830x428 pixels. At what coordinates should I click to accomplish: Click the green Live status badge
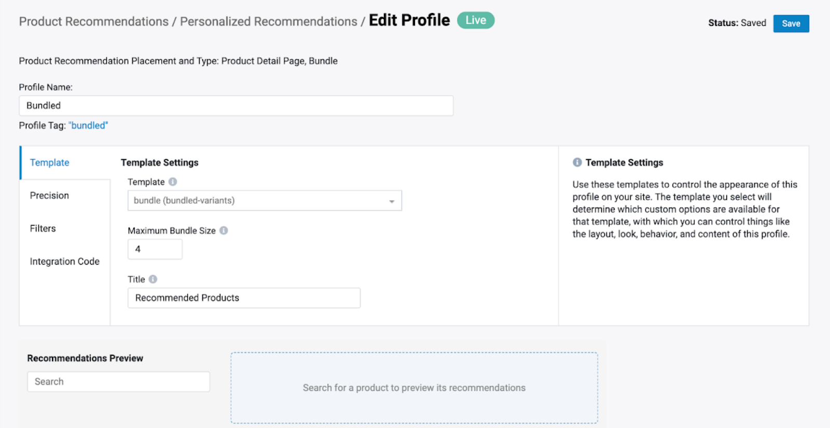(x=476, y=20)
